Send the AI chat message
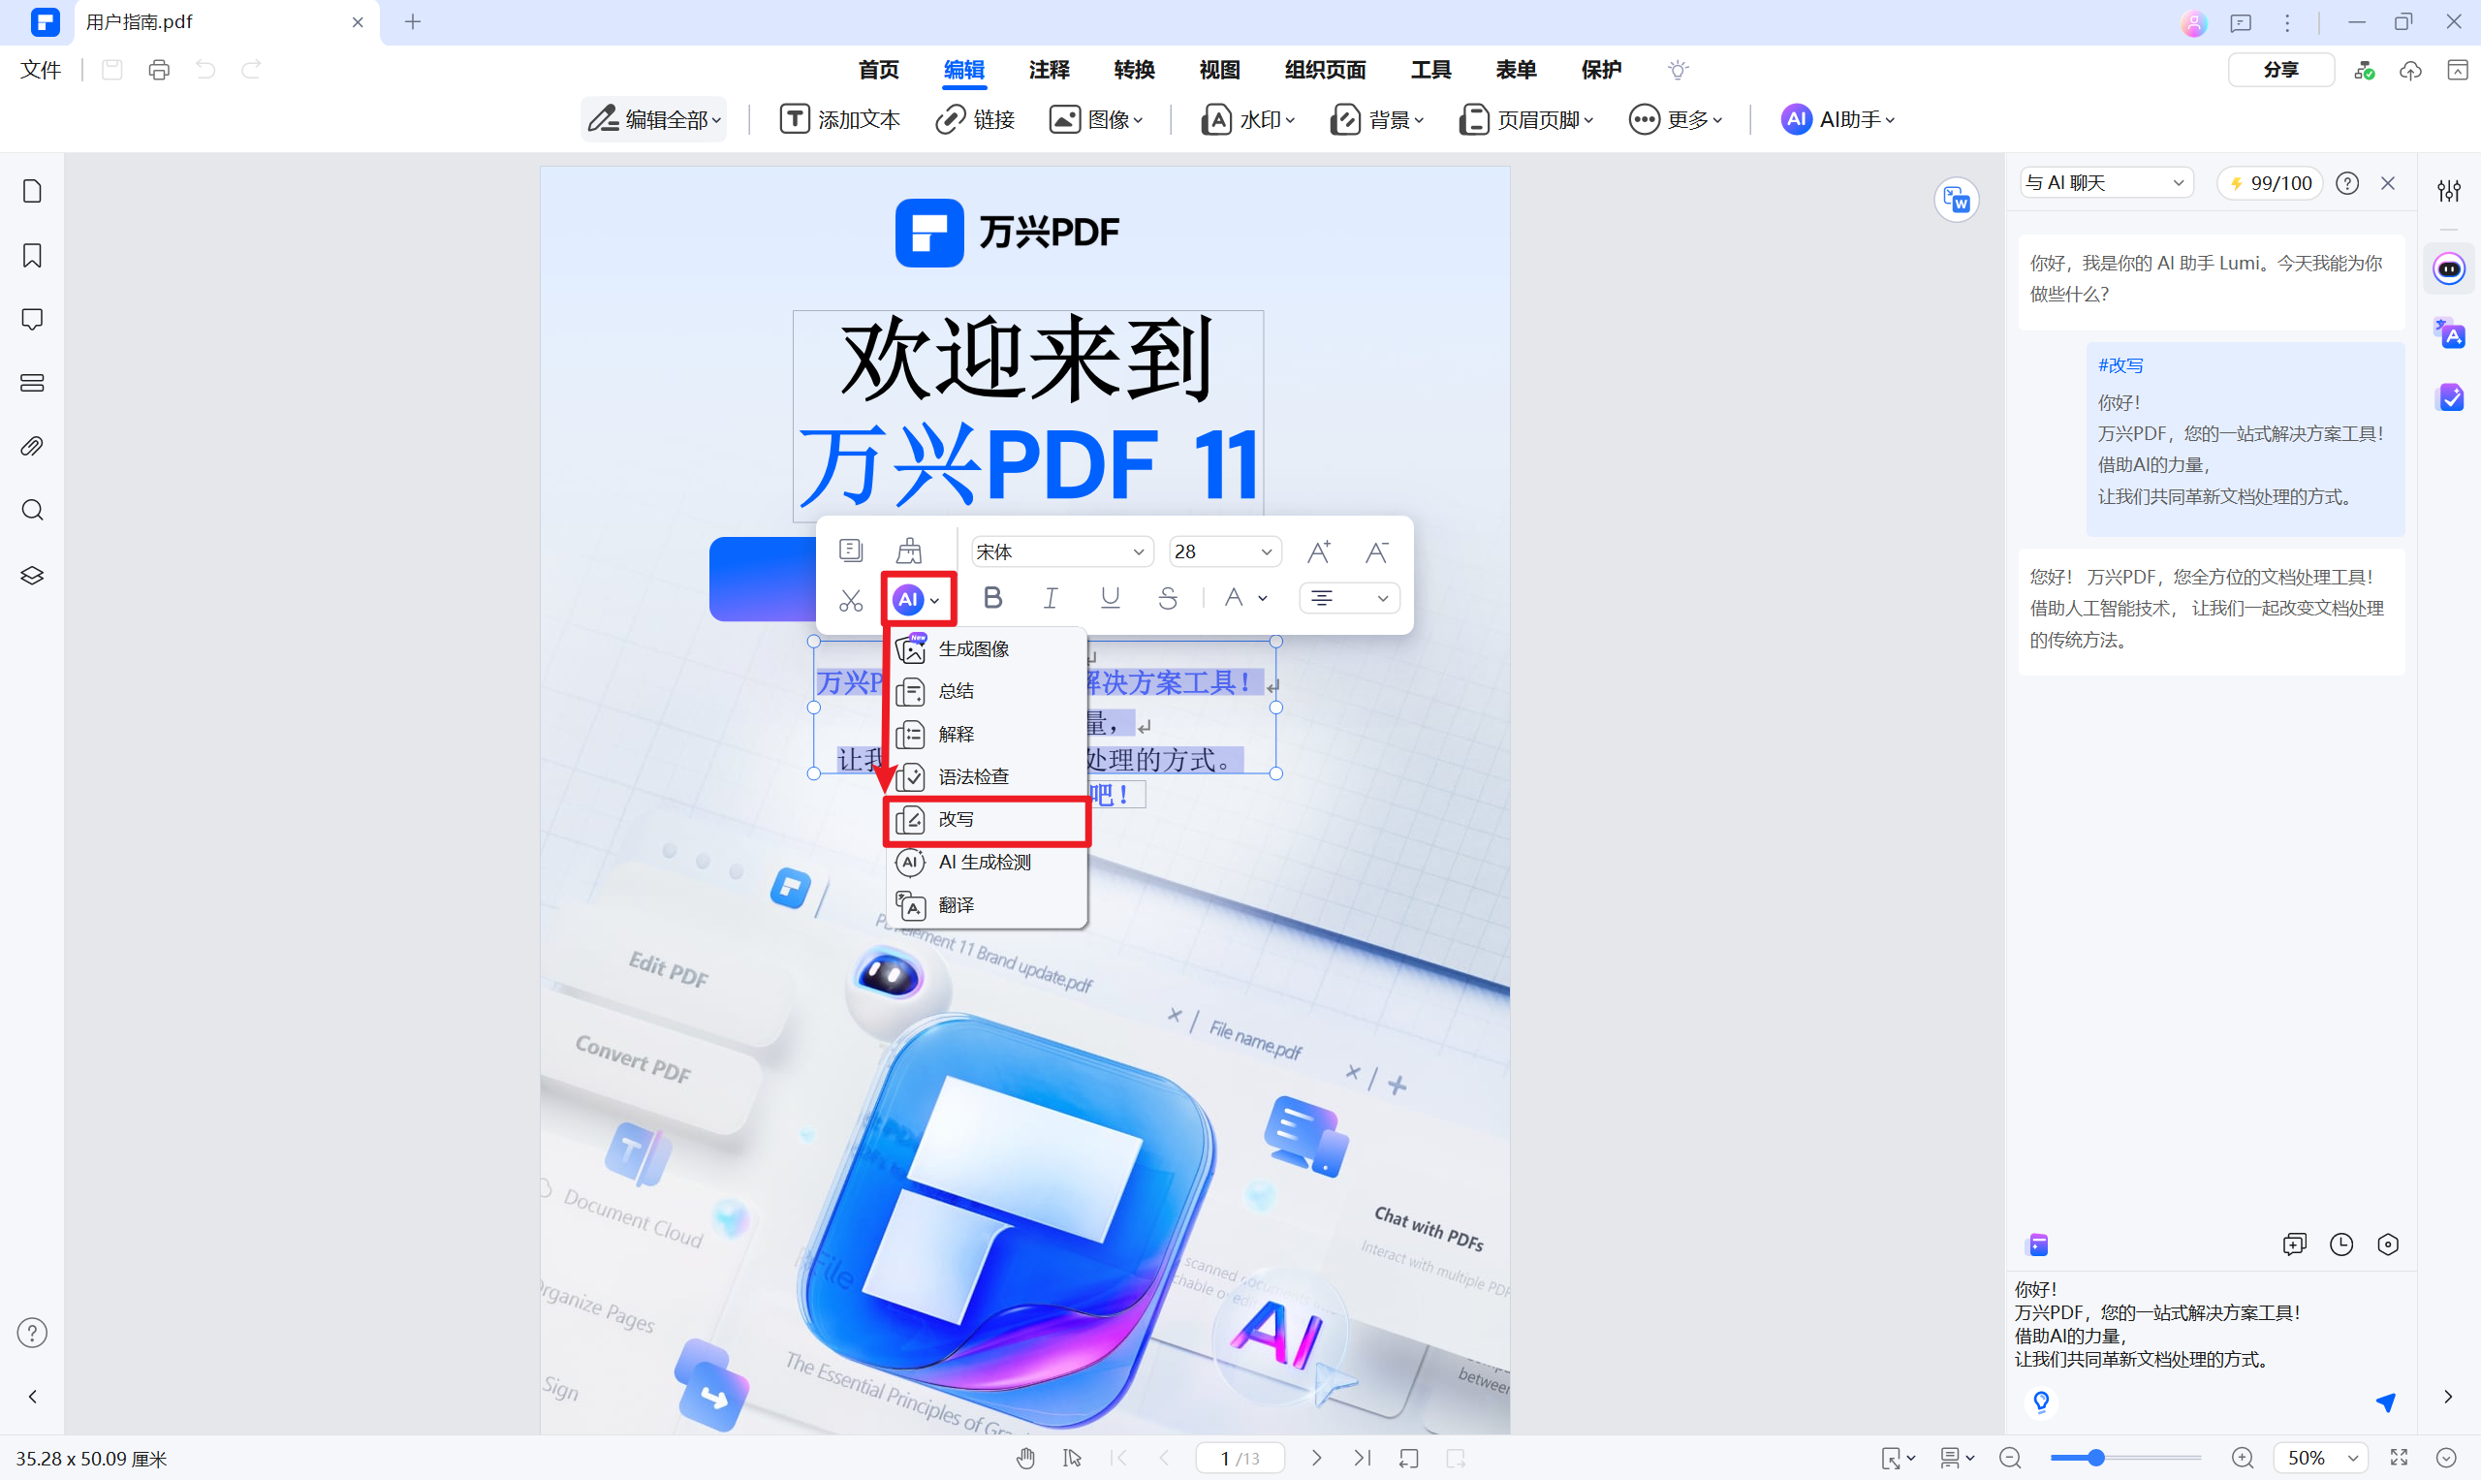 tap(2385, 1402)
